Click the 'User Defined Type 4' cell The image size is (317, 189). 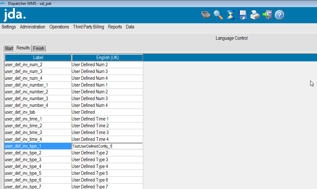pyautogui.click(x=107, y=166)
